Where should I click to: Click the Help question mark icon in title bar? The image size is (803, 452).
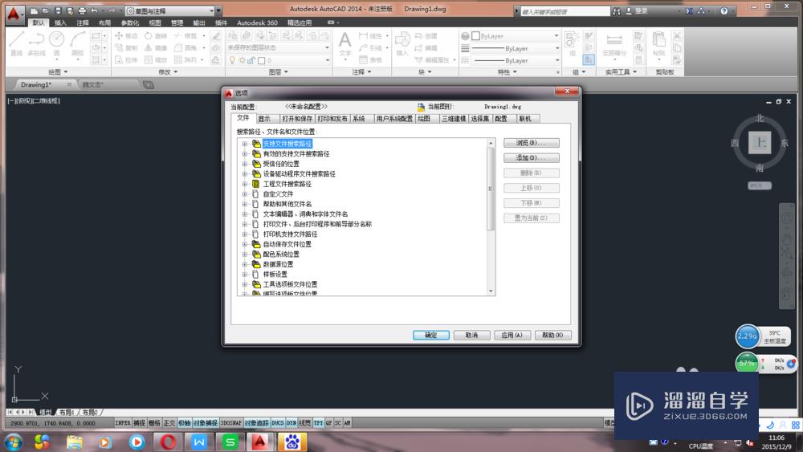724,10
